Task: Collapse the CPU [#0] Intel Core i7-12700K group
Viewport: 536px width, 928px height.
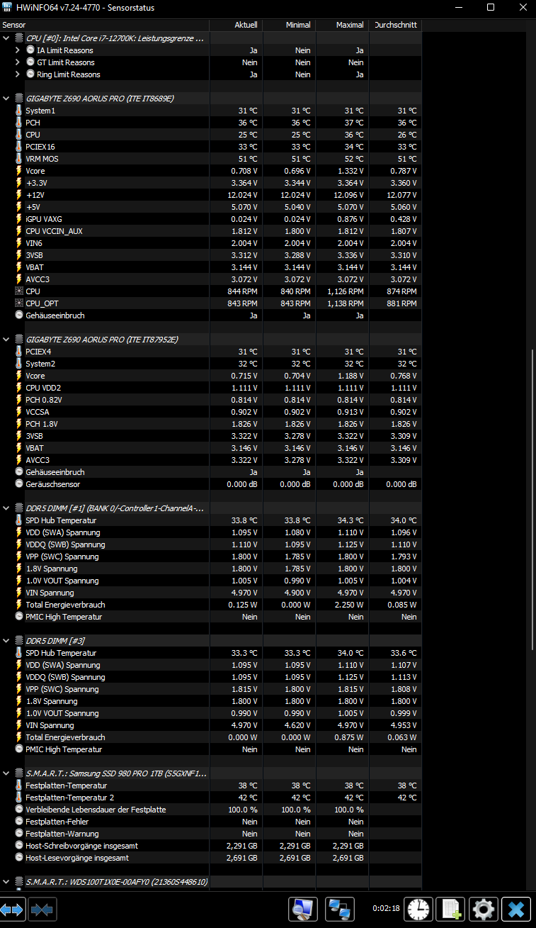Action: pyautogui.click(x=6, y=38)
